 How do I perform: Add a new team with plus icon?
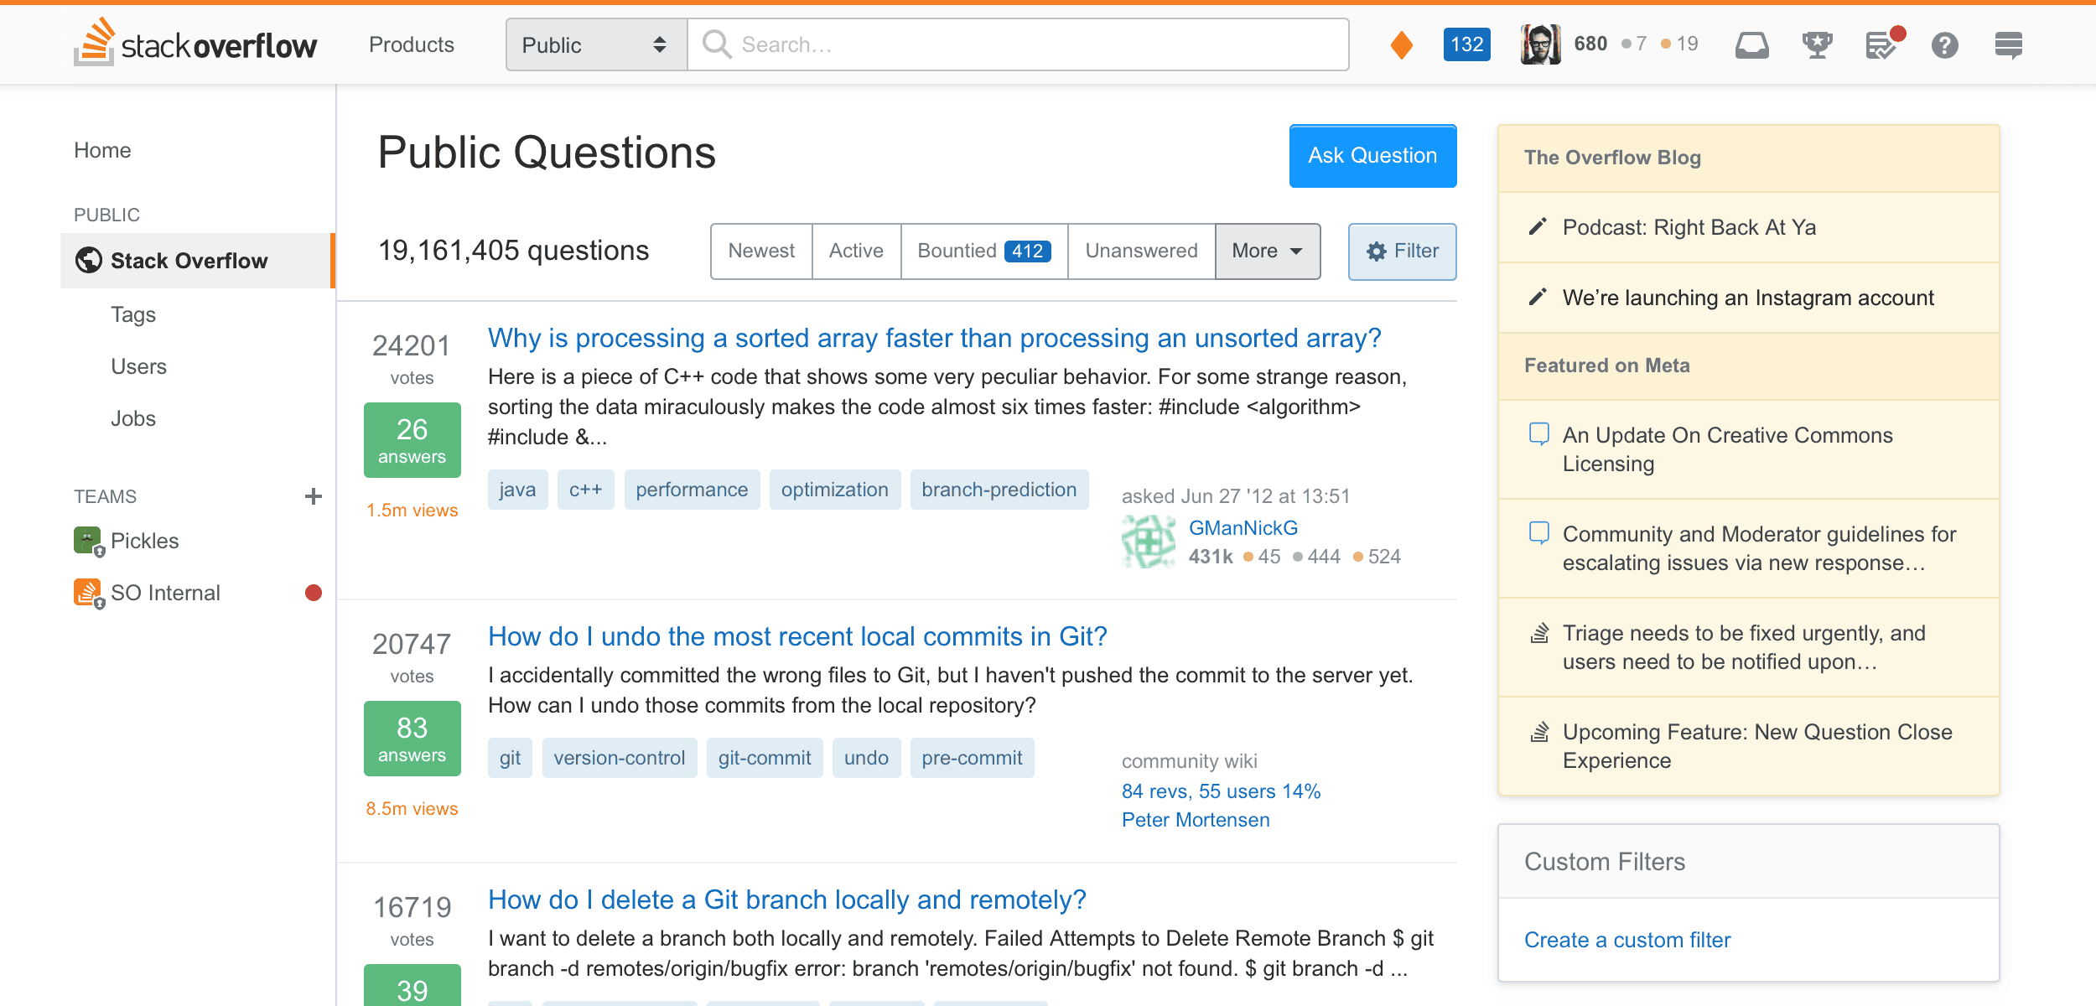[x=313, y=496]
